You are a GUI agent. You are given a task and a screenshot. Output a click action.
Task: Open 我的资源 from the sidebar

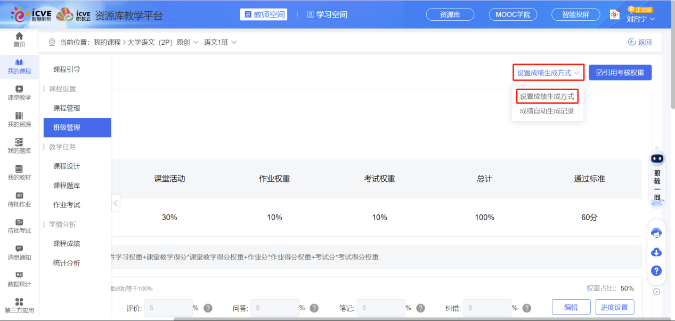coord(19,118)
